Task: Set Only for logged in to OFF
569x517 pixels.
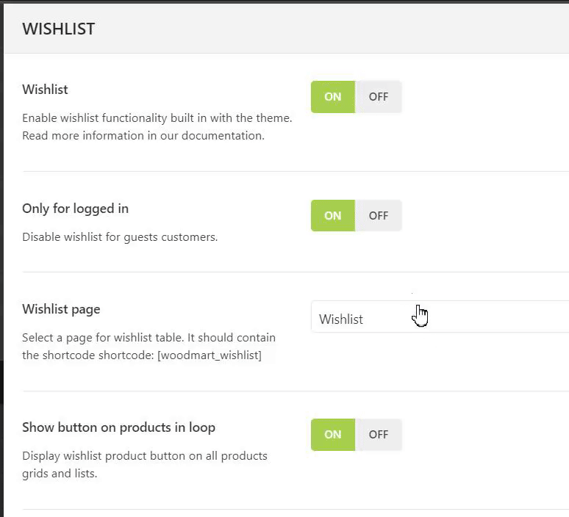Action: tap(379, 216)
